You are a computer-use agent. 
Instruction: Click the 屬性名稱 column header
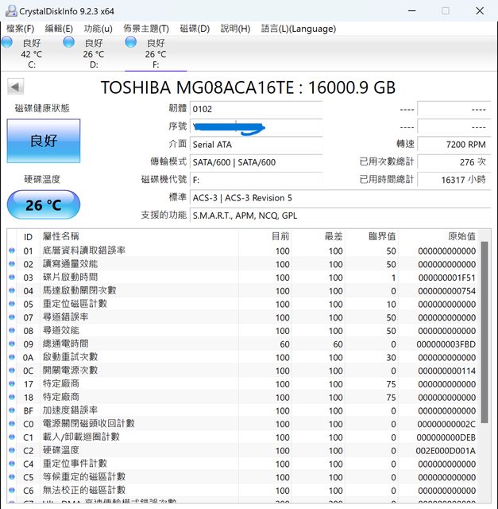click(140, 236)
